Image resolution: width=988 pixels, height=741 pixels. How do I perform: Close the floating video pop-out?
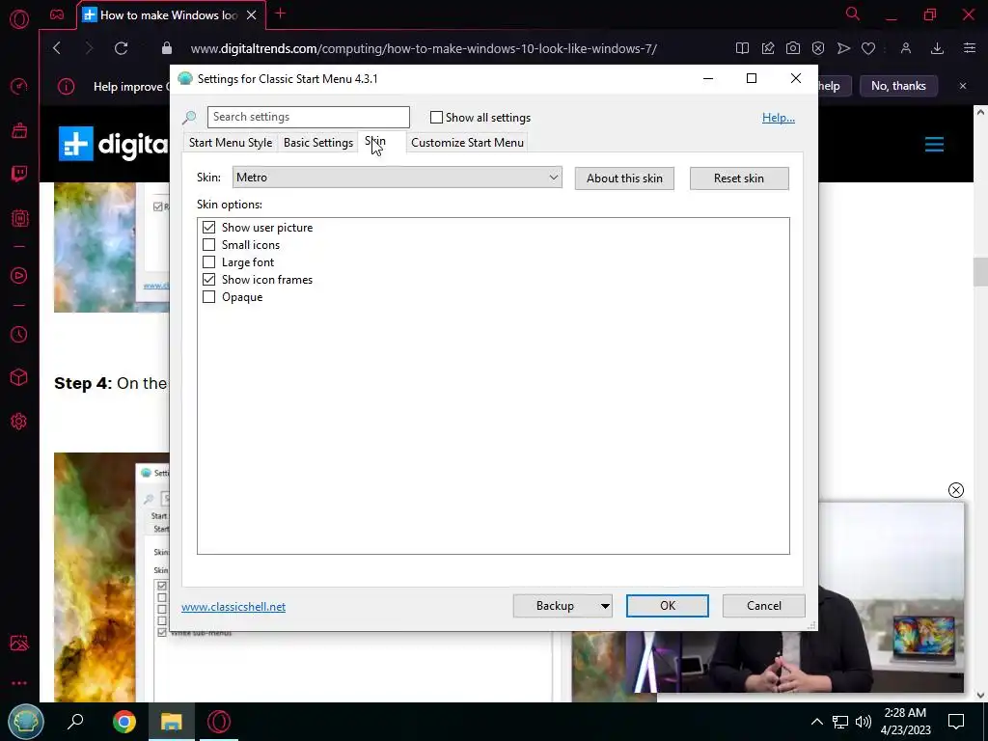pyautogui.click(x=955, y=490)
